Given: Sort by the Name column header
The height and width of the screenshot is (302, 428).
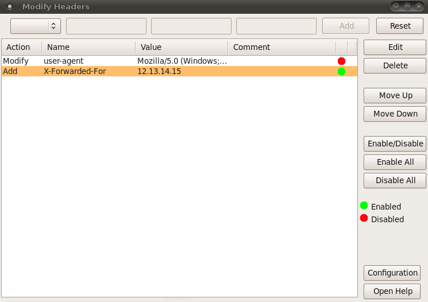Looking at the screenshot, I should point(88,47).
